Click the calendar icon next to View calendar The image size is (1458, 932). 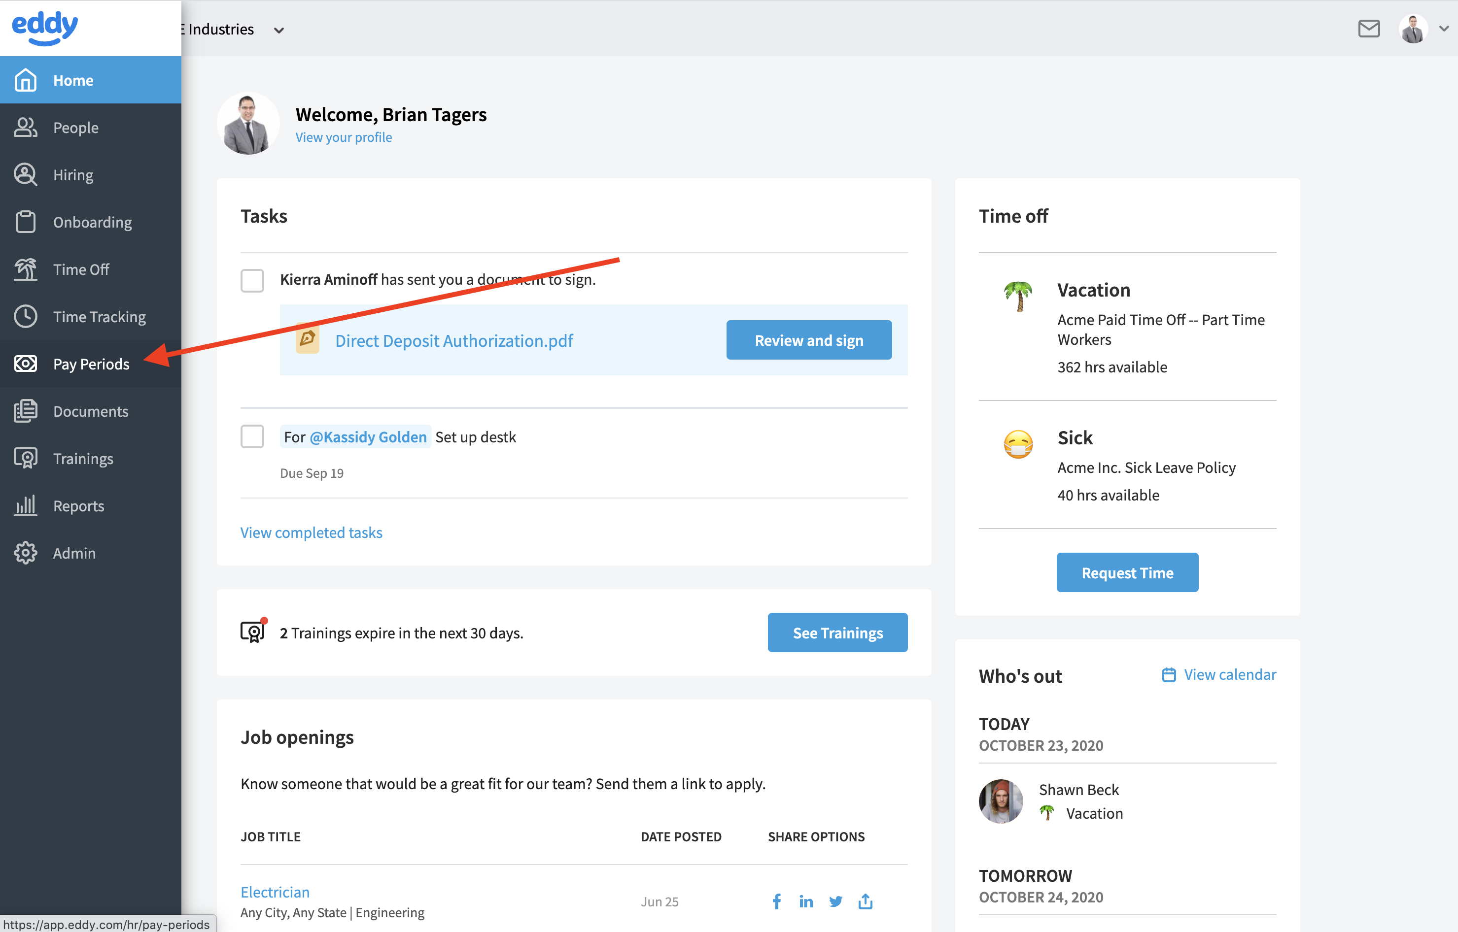1169,674
